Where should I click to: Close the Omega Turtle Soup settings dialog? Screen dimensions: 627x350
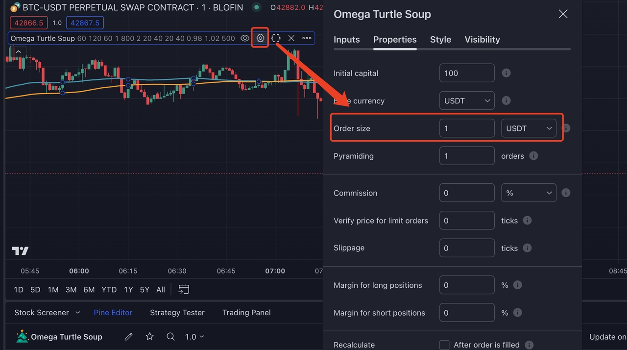click(x=563, y=14)
